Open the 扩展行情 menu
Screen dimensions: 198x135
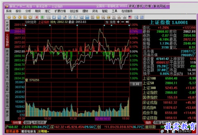60,11
